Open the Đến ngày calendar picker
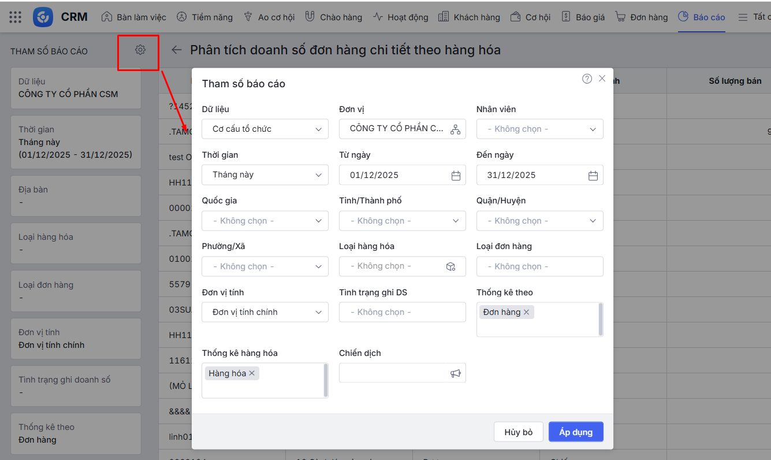This screenshot has height=460, width=771. pos(593,176)
